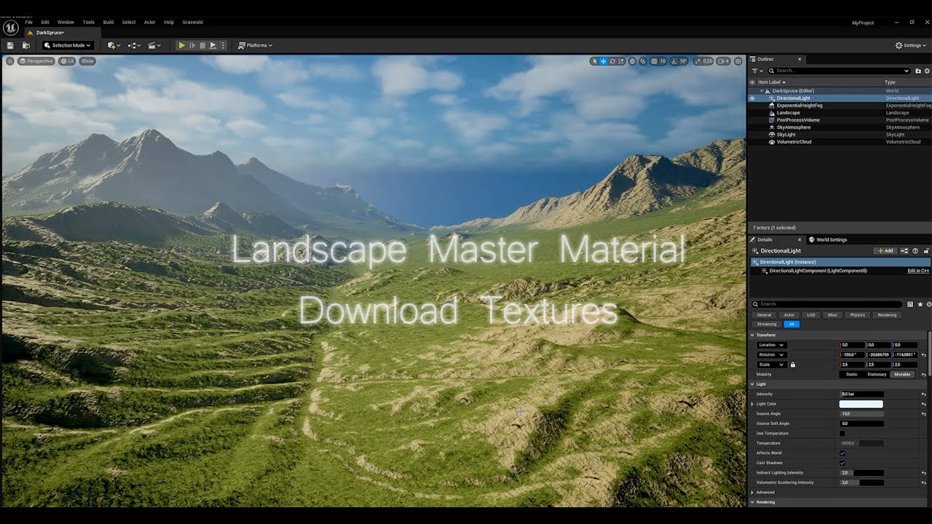Uncheck the Cast Shadows checkbox
The height and width of the screenshot is (524, 932).
pyautogui.click(x=842, y=463)
